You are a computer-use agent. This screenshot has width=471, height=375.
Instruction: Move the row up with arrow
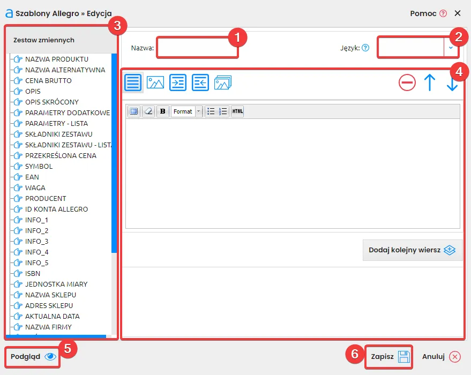coord(429,82)
